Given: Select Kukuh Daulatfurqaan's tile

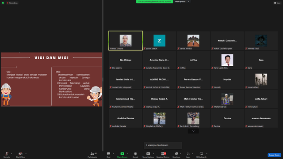Looking at the screenshot, I should coord(227,41).
